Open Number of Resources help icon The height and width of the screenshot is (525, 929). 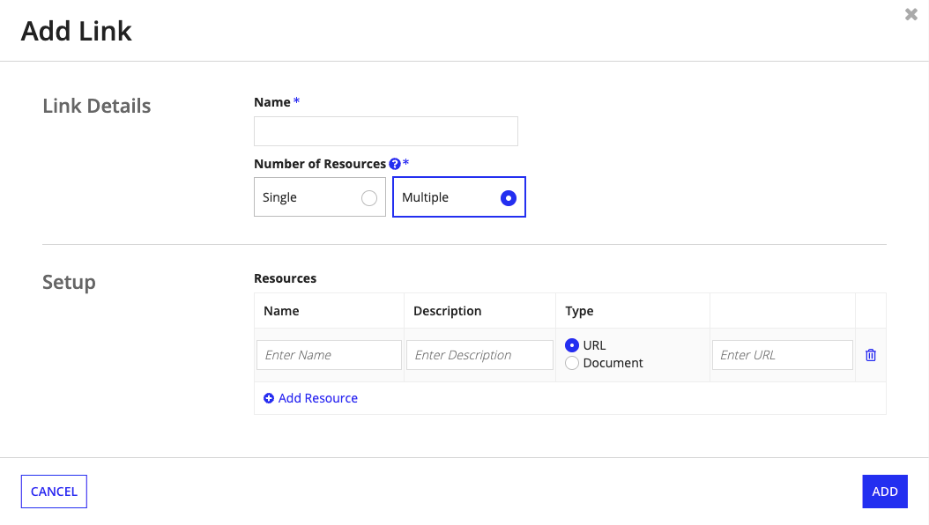(x=395, y=164)
